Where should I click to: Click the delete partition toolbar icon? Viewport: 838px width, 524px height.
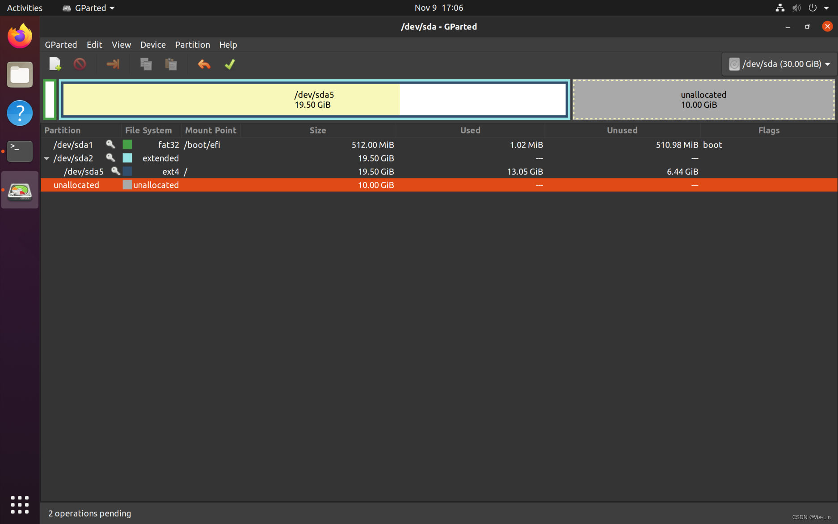click(x=80, y=64)
